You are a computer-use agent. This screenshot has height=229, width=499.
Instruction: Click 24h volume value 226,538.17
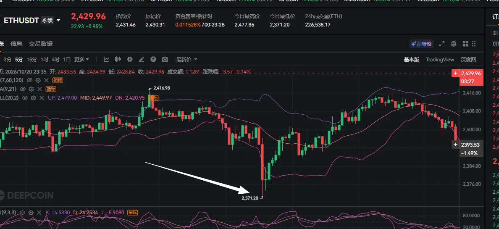click(318, 24)
